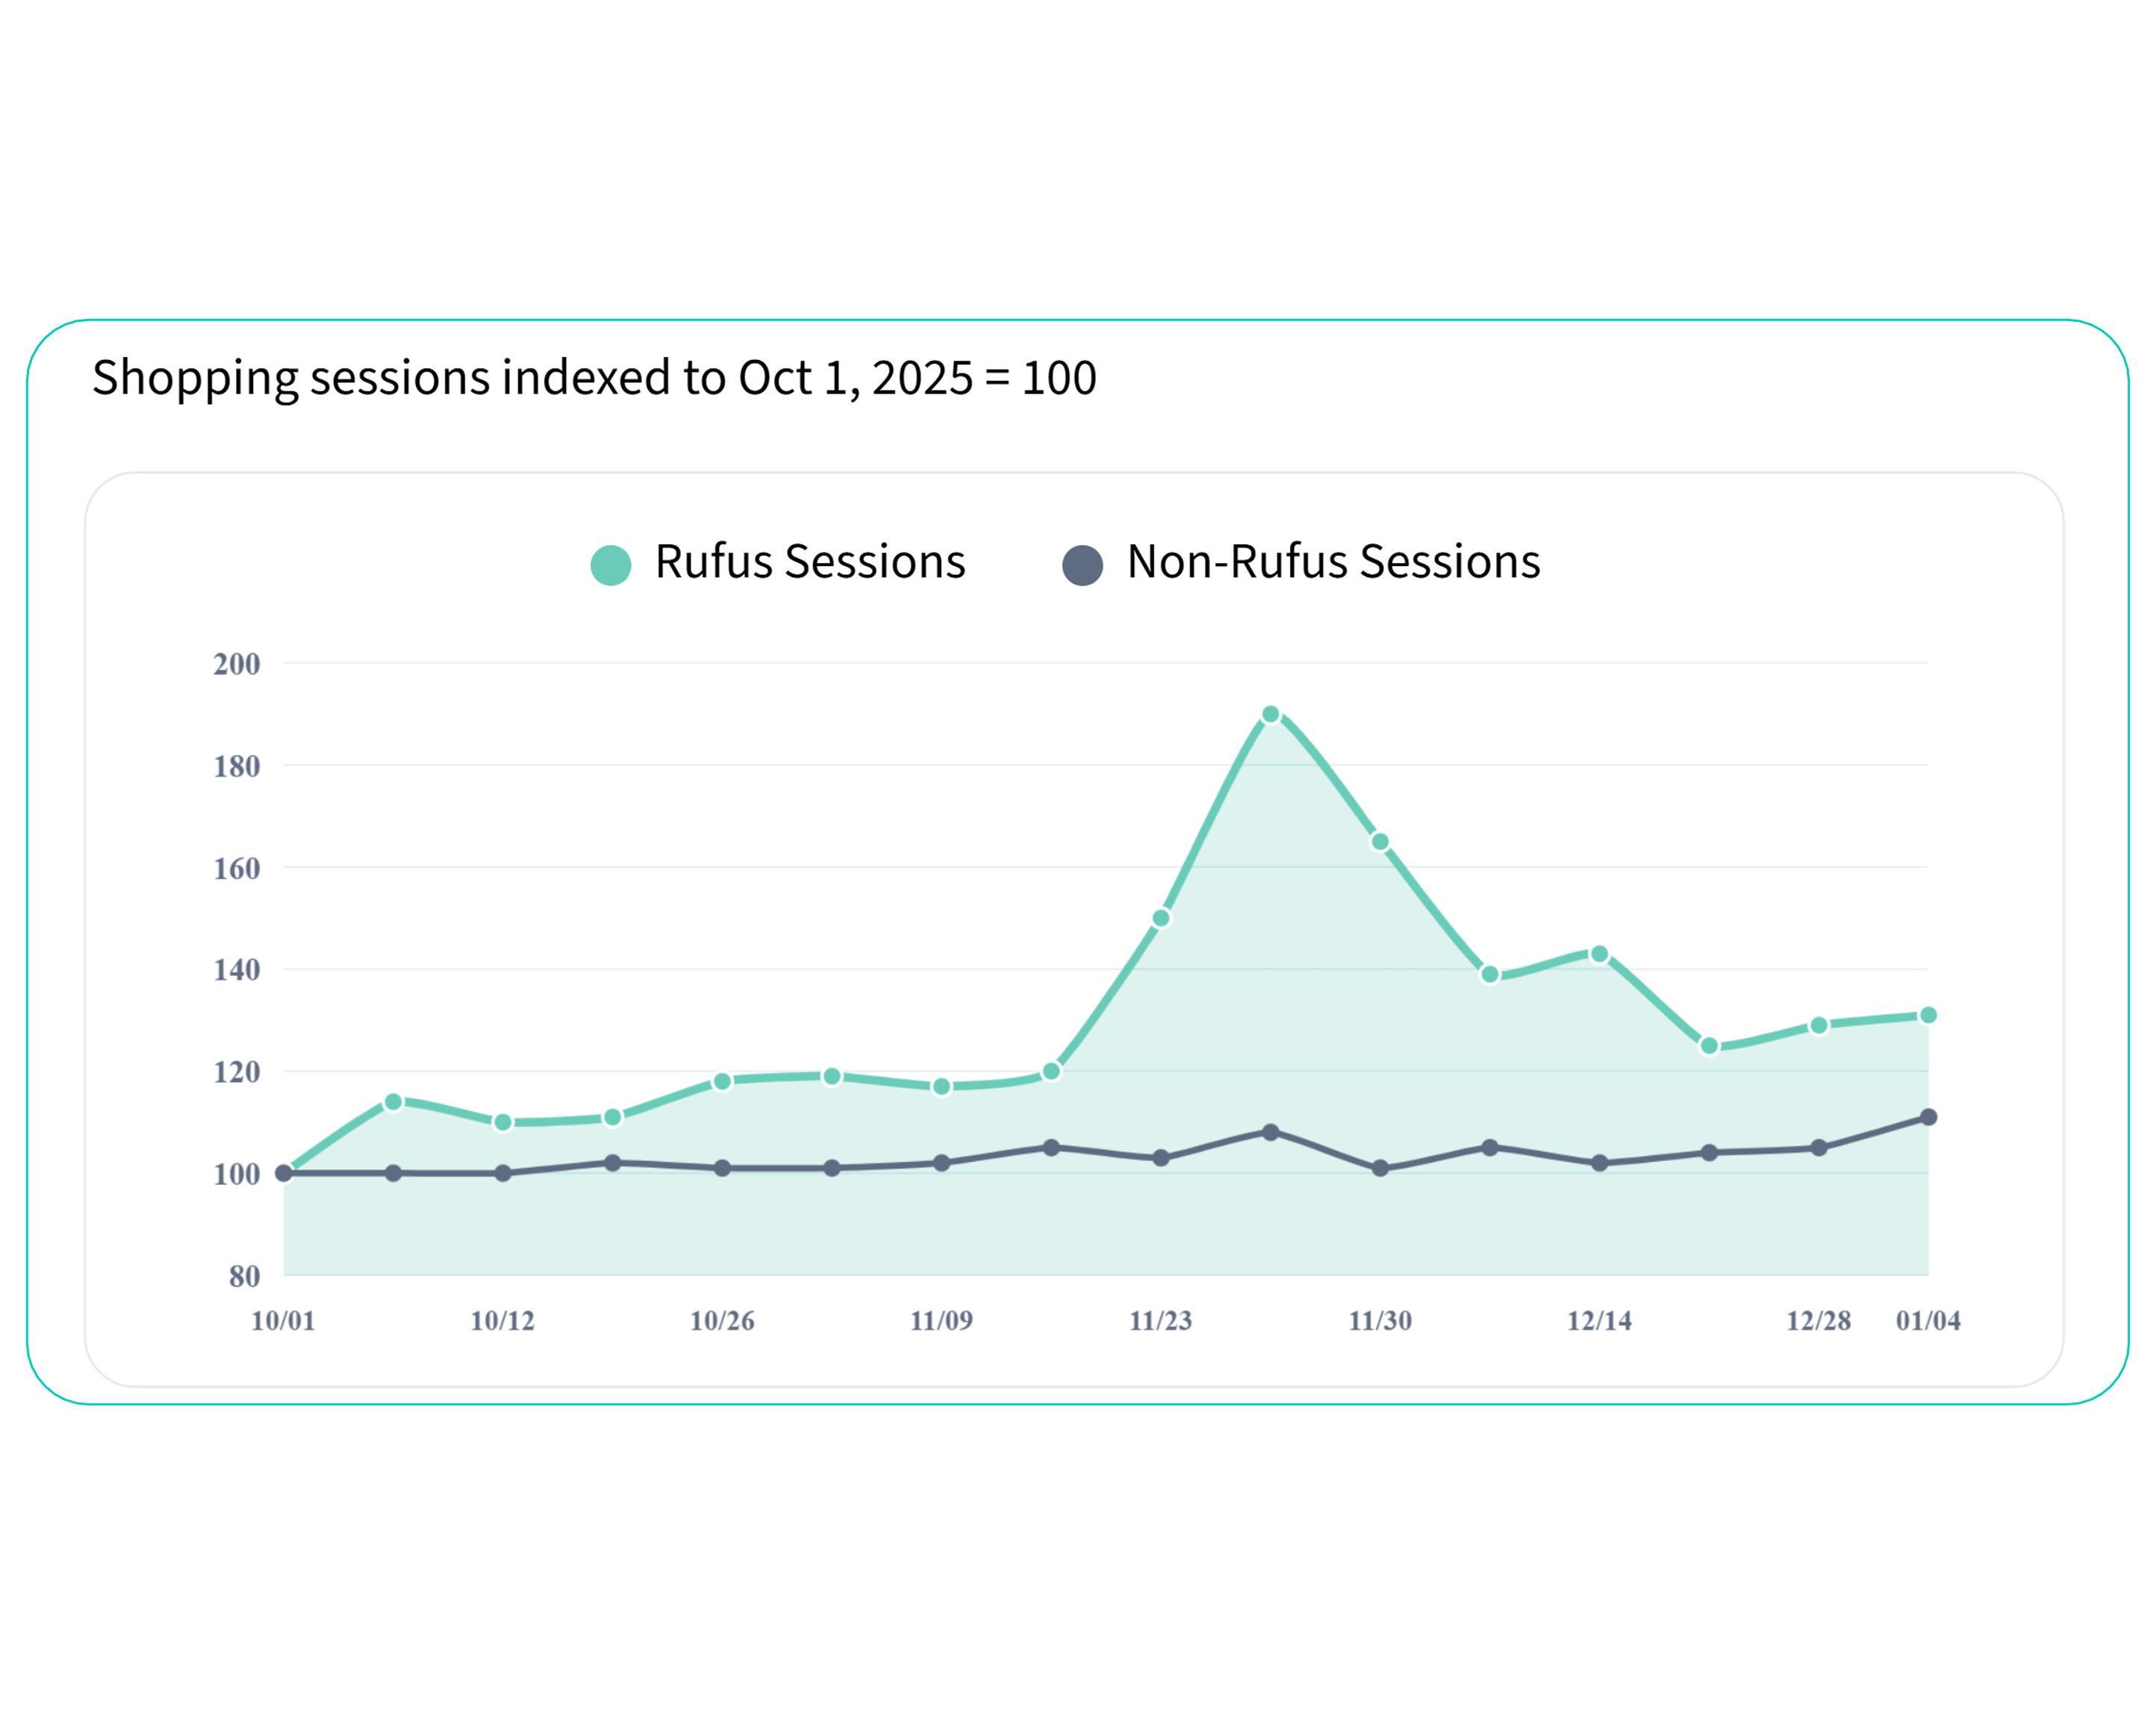
Task: Click the 12/28 x-axis date label
Action: 1818,1321
